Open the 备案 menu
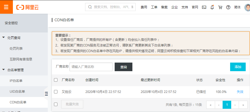The height and width of the screenshot is (112, 250). [x=164, y=7]
